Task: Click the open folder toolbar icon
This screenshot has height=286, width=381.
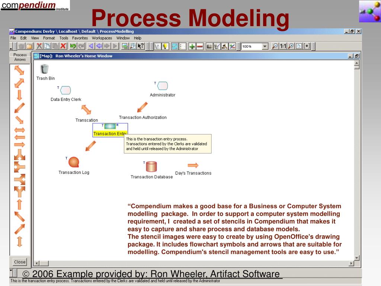Action: pyautogui.click(x=29, y=46)
